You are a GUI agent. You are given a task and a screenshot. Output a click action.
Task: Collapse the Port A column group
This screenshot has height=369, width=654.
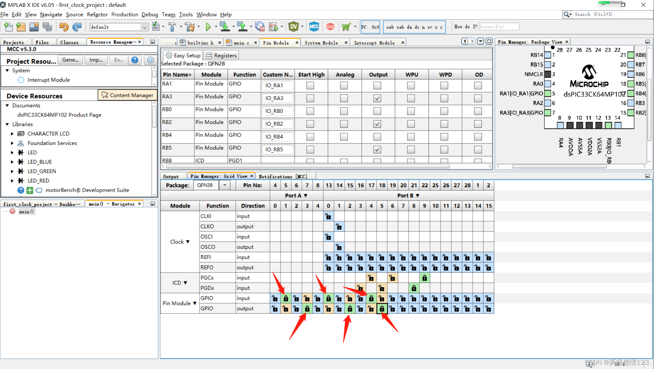[x=306, y=196]
